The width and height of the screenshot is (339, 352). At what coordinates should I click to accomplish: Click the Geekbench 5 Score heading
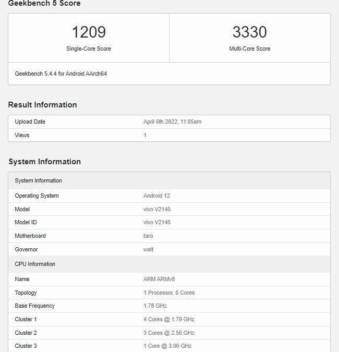44,4
